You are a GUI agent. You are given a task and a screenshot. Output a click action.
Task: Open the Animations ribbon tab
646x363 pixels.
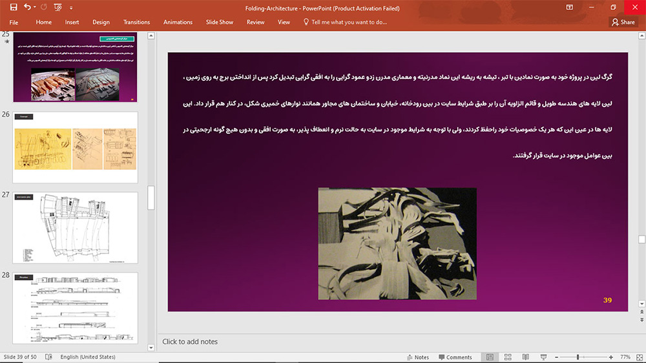(178, 22)
